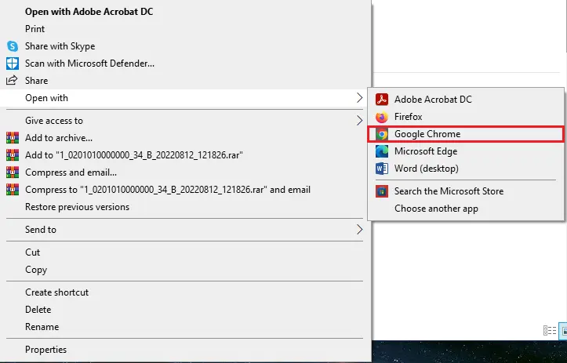Click the Firefox icon in submenu

coord(382,117)
